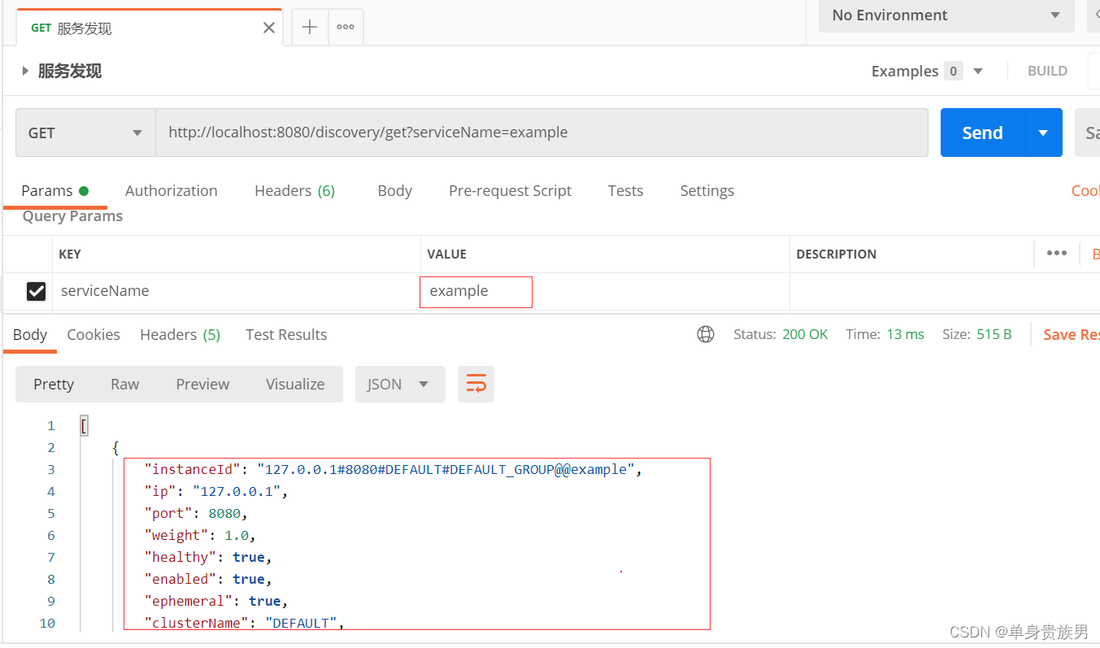Click the serviceName key cell
The height and width of the screenshot is (648, 1100).
tap(237, 291)
